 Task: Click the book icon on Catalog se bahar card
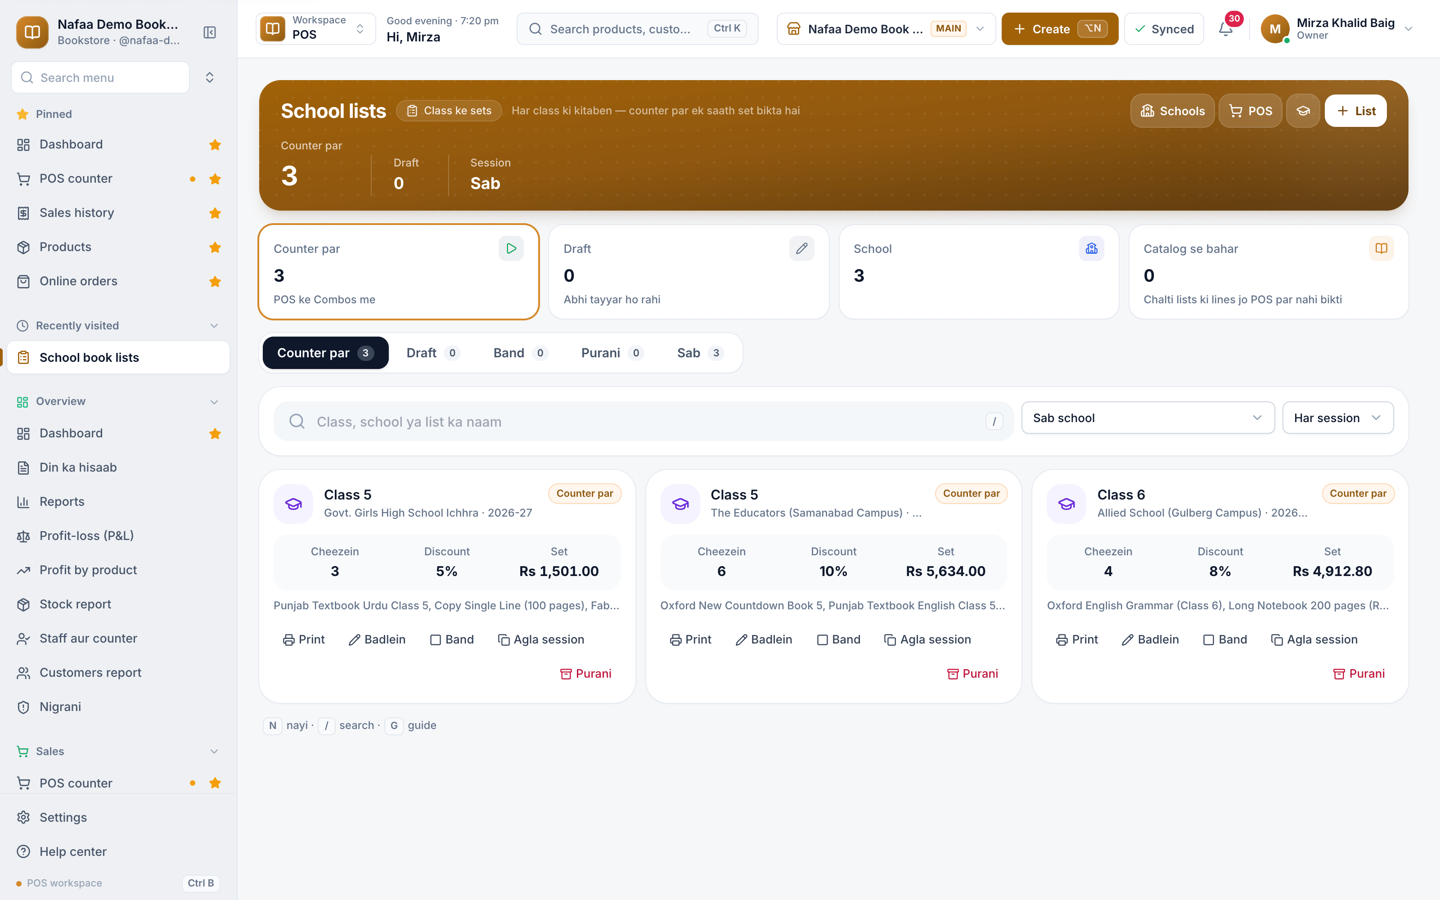(x=1381, y=249)
